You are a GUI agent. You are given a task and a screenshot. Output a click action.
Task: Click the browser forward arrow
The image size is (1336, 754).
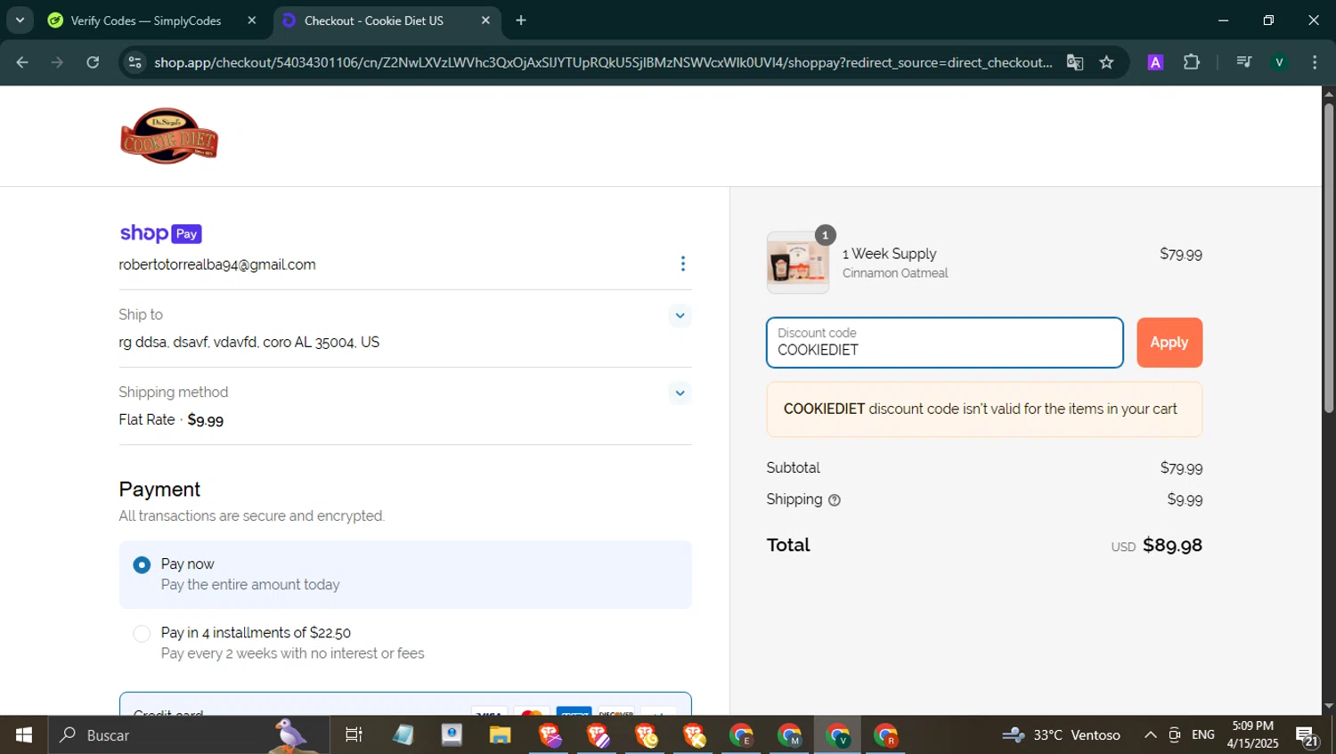coord(57,62)
